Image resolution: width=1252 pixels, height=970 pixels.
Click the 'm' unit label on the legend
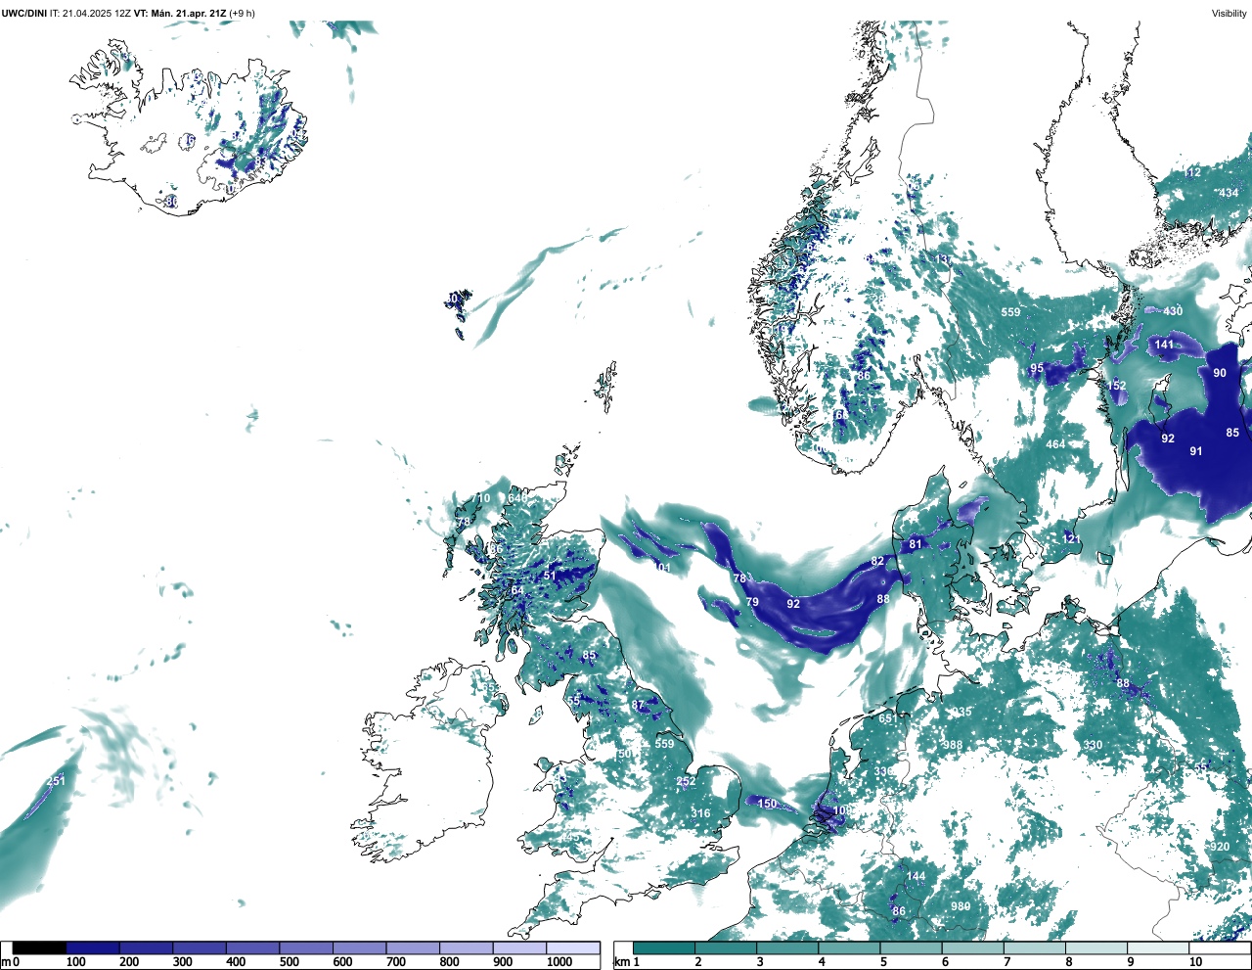pyautogui.click(x=6, y=962)
